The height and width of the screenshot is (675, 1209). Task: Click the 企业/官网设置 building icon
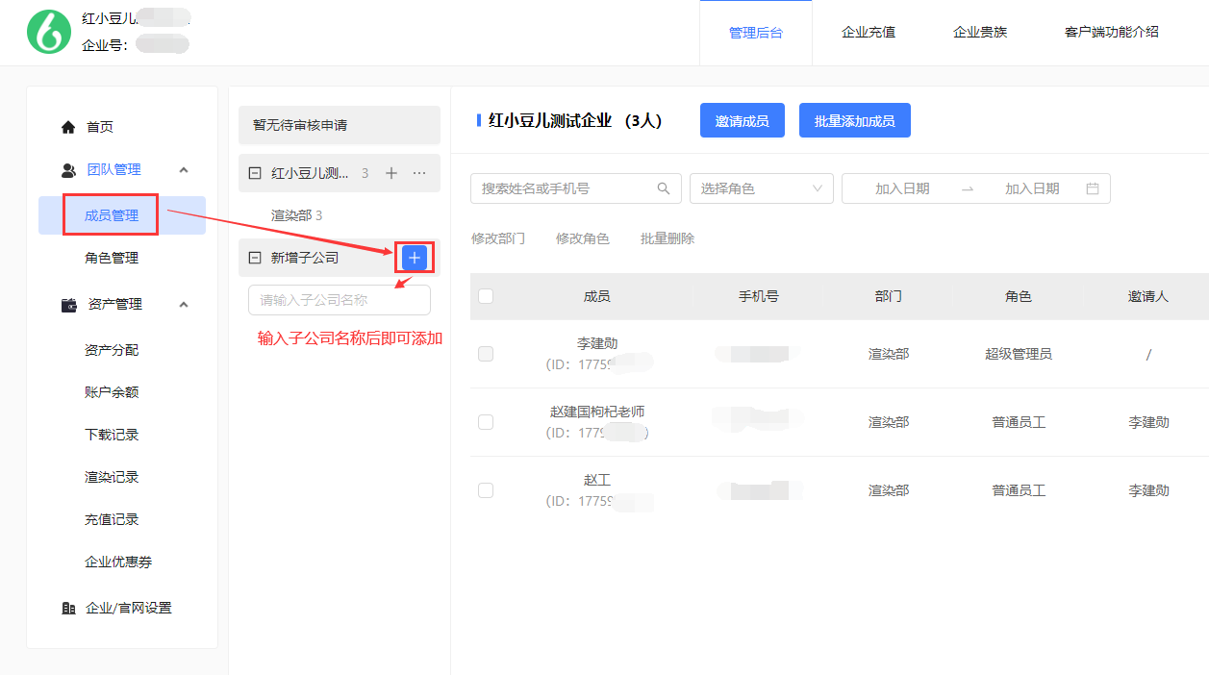pyautogui.click(x=68, y=609)
